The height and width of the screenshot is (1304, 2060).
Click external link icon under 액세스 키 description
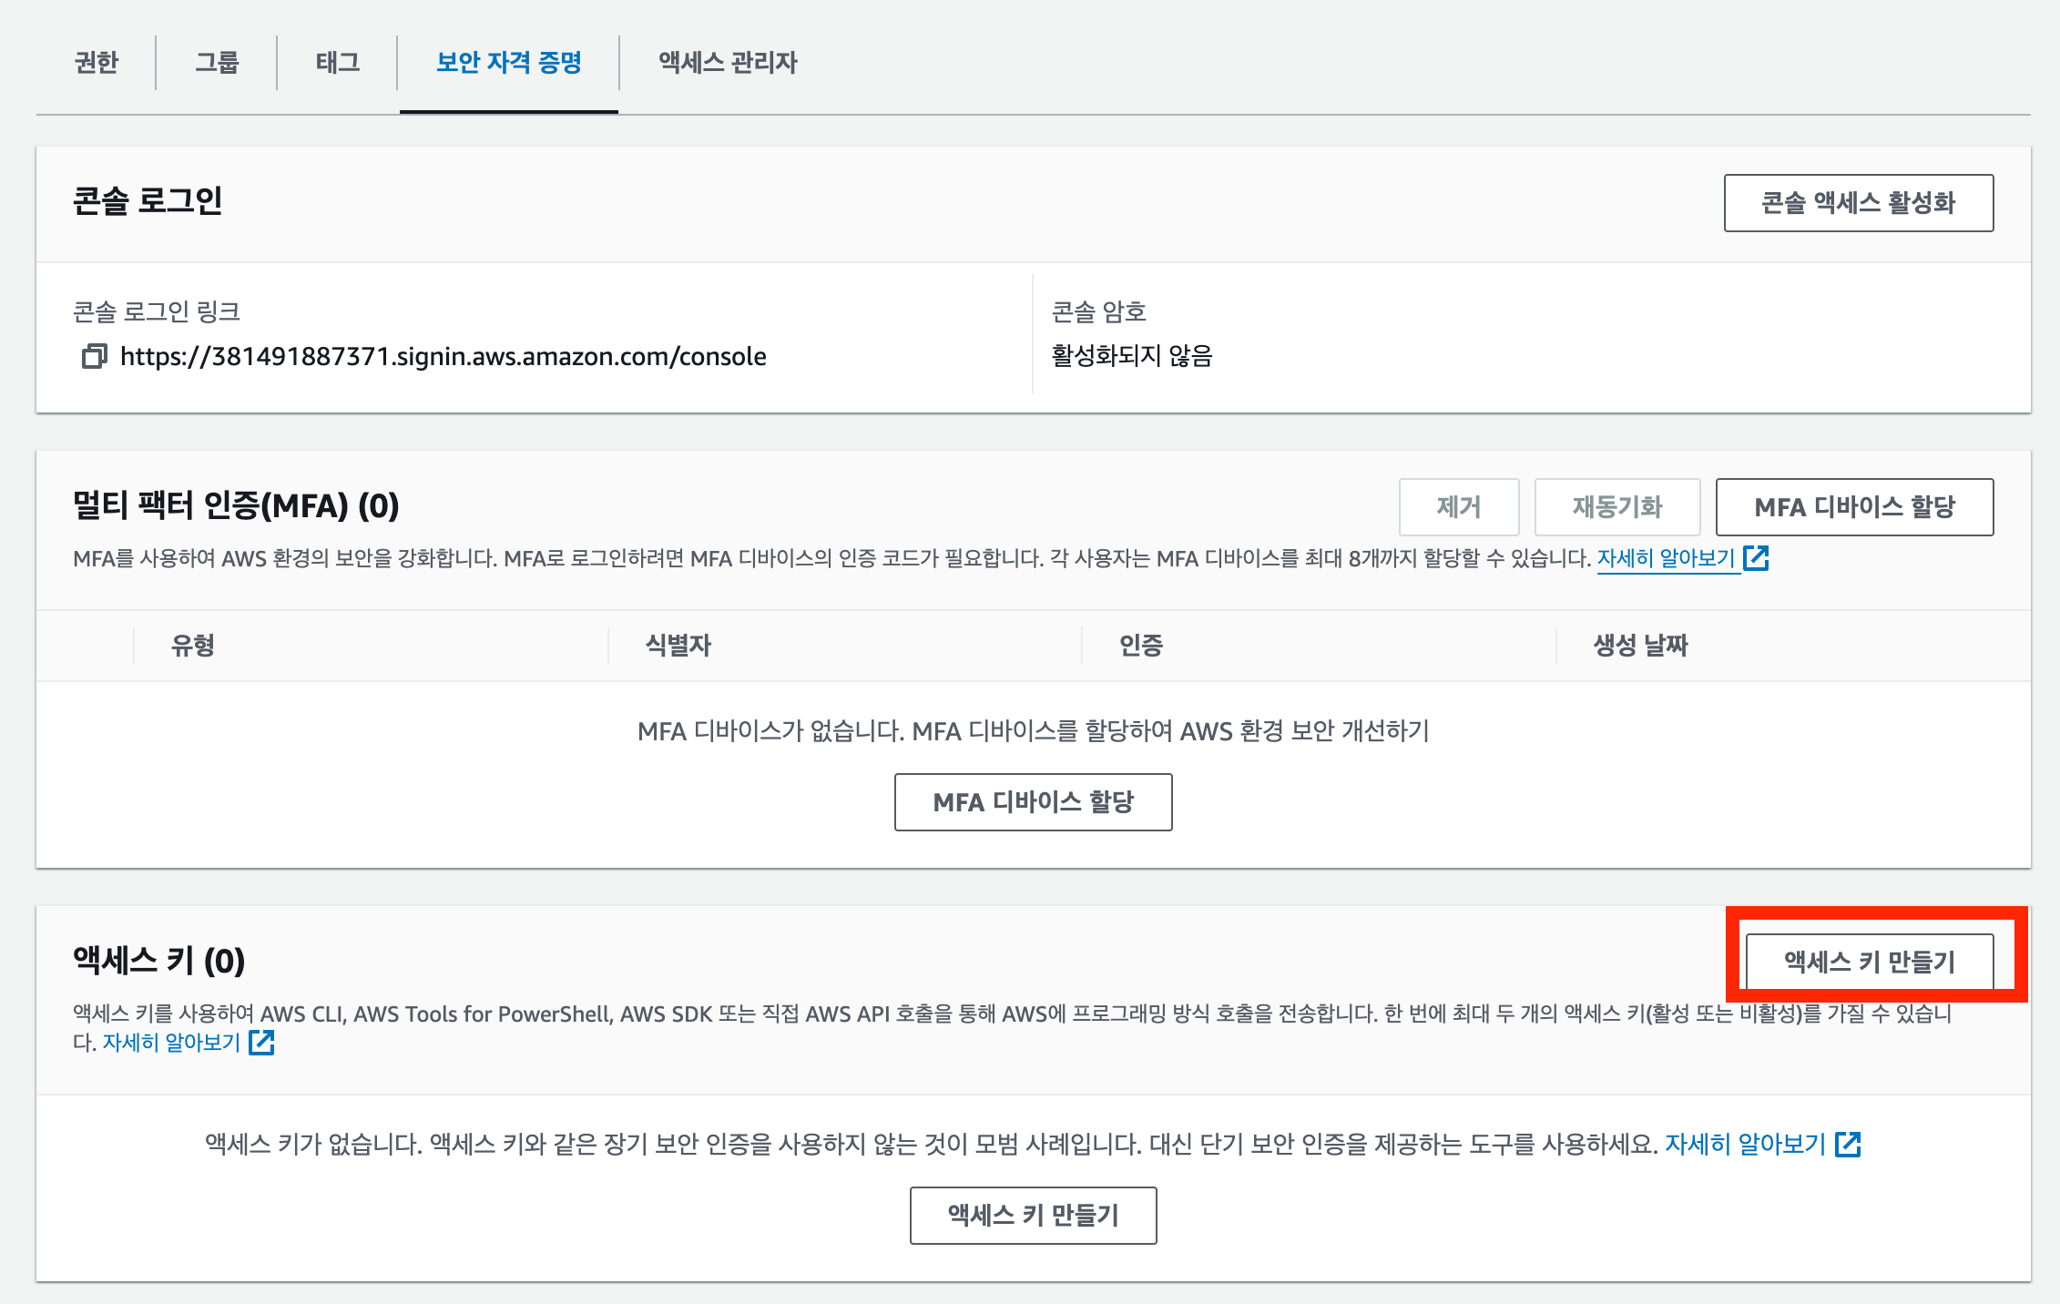point(261,1043)
